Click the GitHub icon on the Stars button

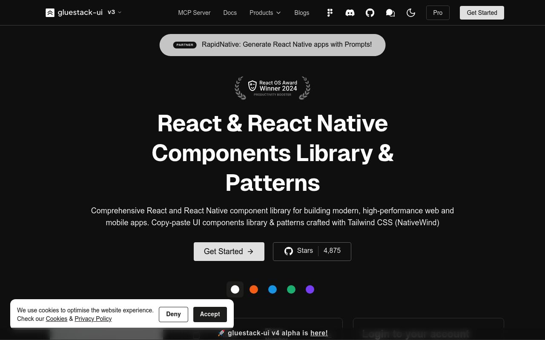288,251
